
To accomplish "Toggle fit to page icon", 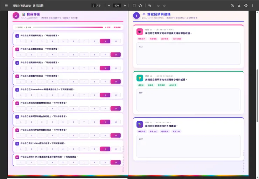I will pyautogui.click(x=134, y=6).
